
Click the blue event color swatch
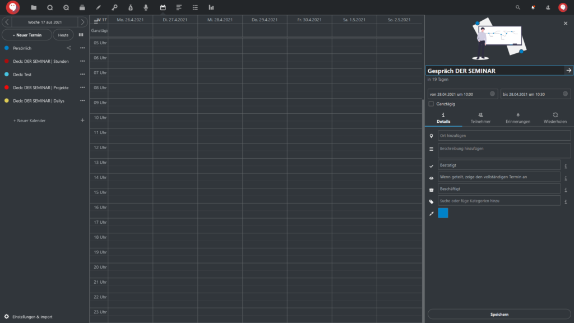coord(443,213)
